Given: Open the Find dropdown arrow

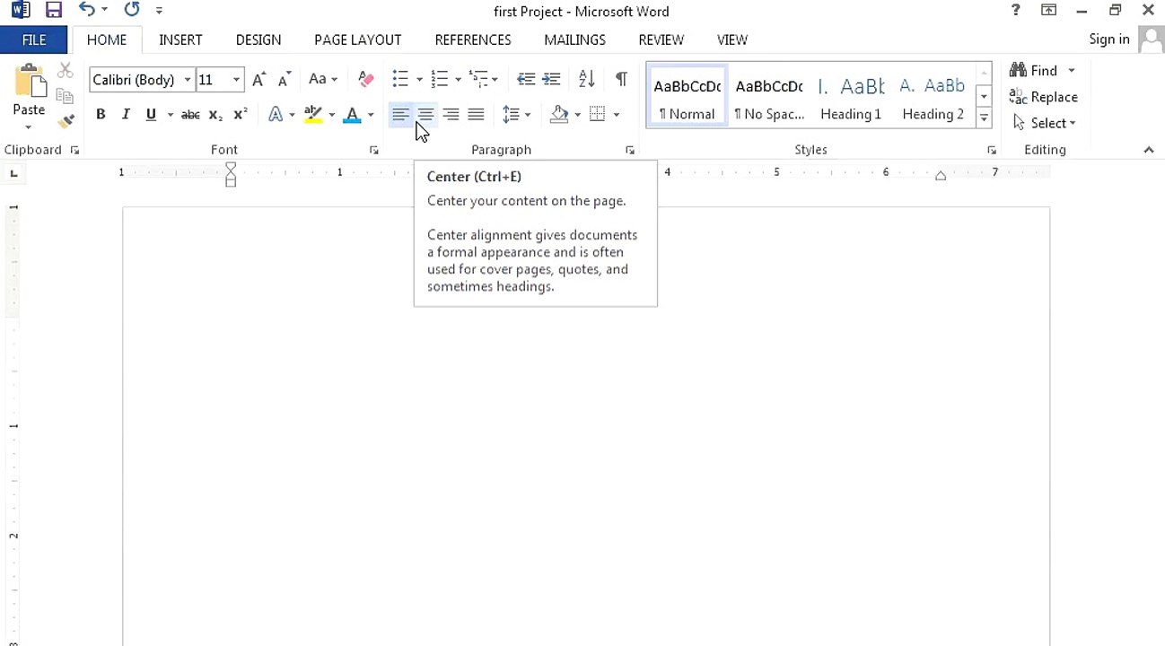Looking at the screenshot, I should [1071, 71].
